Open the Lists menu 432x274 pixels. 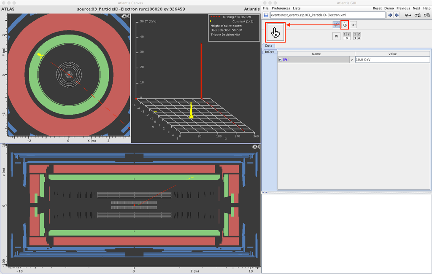(297, 8)
